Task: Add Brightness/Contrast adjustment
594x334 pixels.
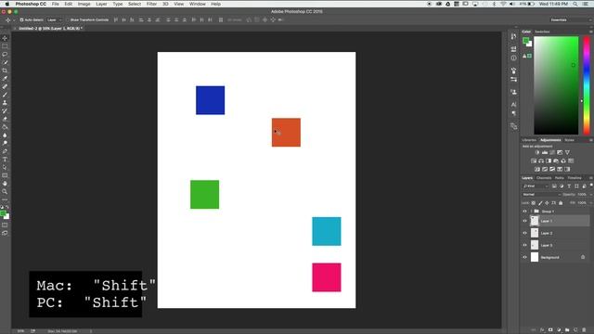Action: (x=537, y=152)
